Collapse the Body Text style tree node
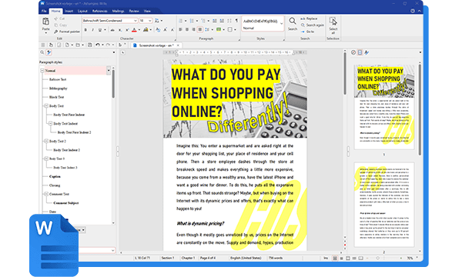 46,105
